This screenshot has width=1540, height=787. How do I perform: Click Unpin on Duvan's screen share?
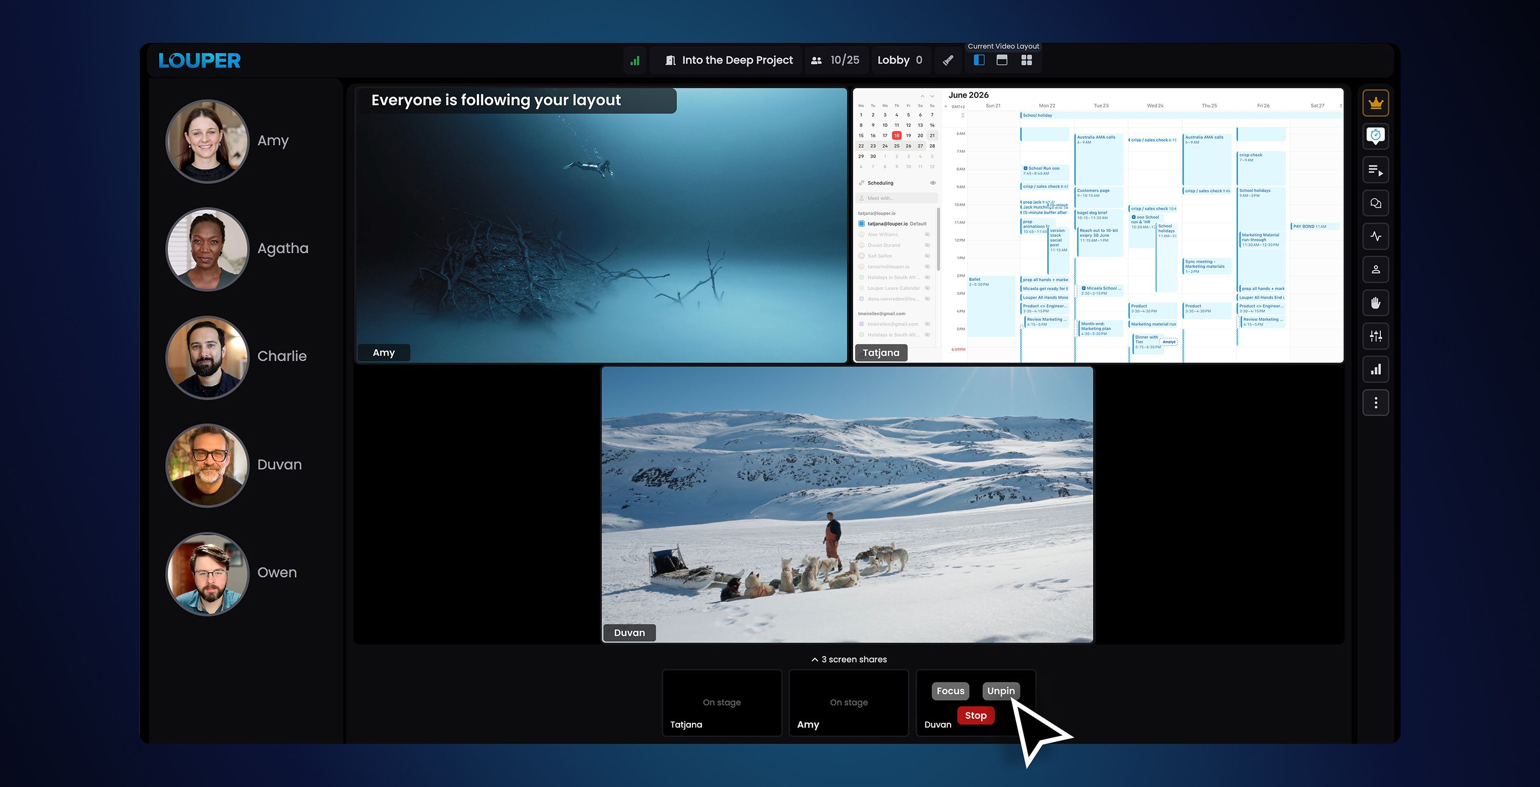click(x=1001, y=690)
